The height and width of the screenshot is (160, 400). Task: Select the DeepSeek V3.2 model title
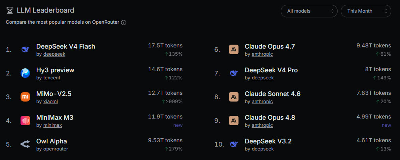(268, 141)
